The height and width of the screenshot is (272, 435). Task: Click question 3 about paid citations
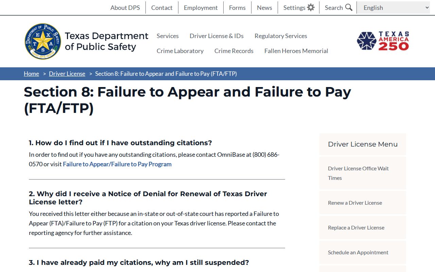[x=139, y=262]
